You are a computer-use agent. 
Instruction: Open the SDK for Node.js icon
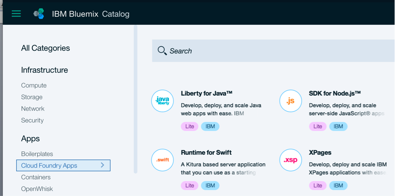(x=290, y=101)
